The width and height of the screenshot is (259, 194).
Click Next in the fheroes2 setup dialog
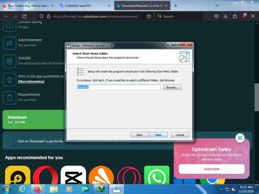coord(159,135)
